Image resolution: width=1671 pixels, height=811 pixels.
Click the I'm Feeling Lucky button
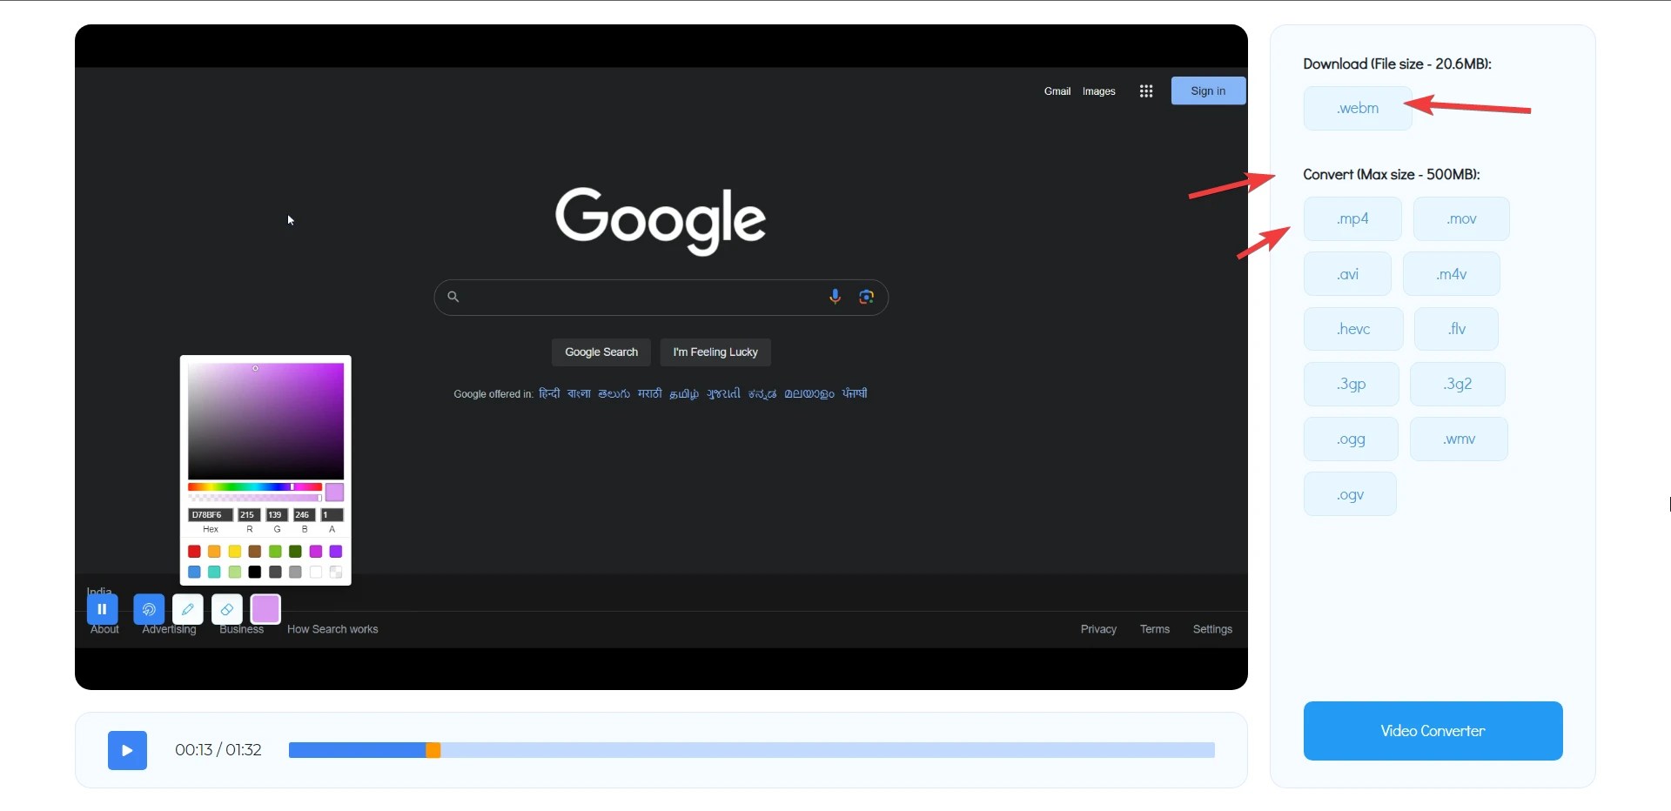[x=715, y=352]
